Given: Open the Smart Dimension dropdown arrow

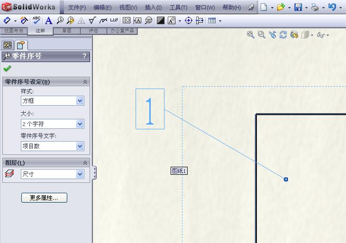Looking at the screenshot, I should 15,21.
